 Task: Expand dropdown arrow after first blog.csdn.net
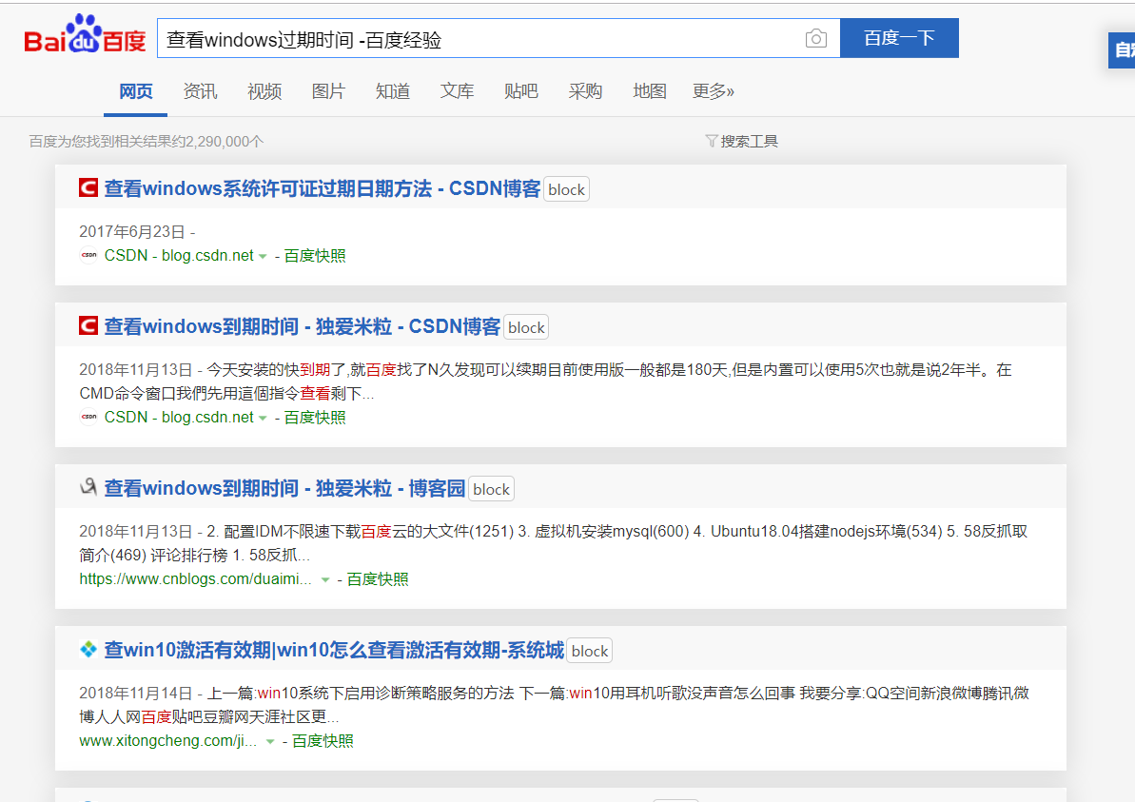[263, 256]
